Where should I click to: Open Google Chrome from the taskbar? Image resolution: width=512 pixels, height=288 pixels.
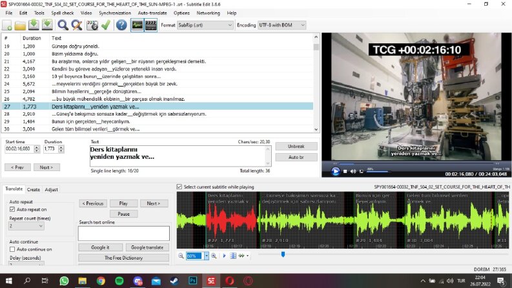click(x=101, y=281)
